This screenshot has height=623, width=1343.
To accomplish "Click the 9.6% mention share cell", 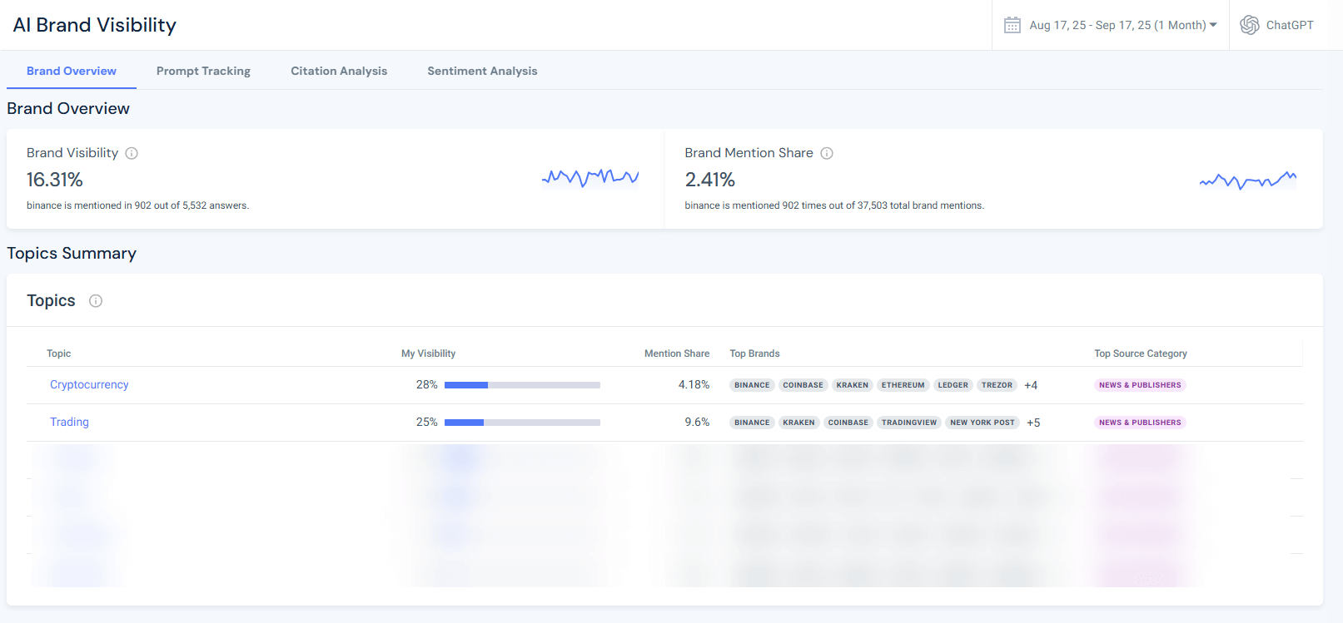I will [697, 423].
